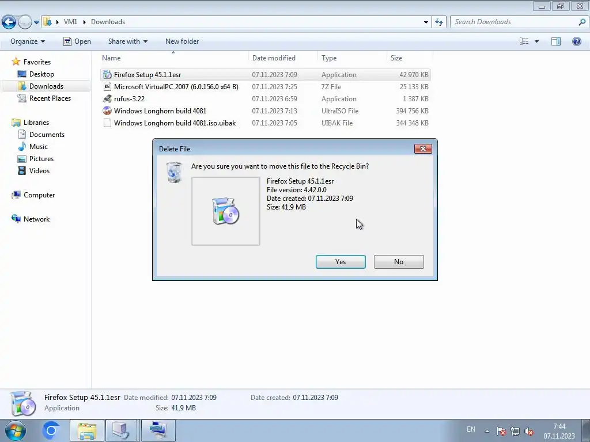Click the blank file icon of uibak file
The image size is (590, 442).
coord(107,123)
